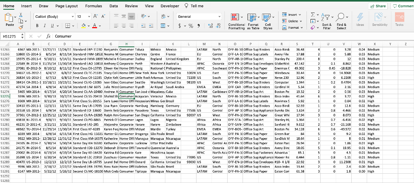This screenshot has width=414, height=183.
Task: Increase font size with larger A
Action: click(95, 16)
